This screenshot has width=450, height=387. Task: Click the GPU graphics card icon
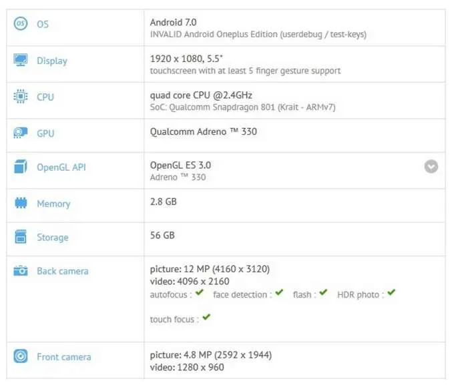(x=21, y=133)
